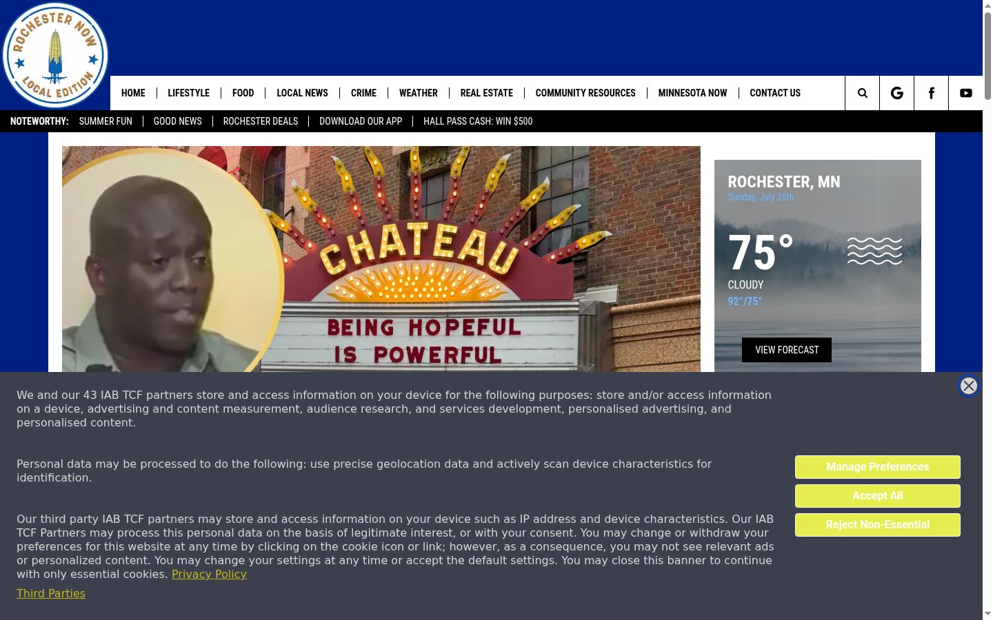Viewport: 993px width, 620px height.
Task: Click Download Our App link
Action: (361, 121)
